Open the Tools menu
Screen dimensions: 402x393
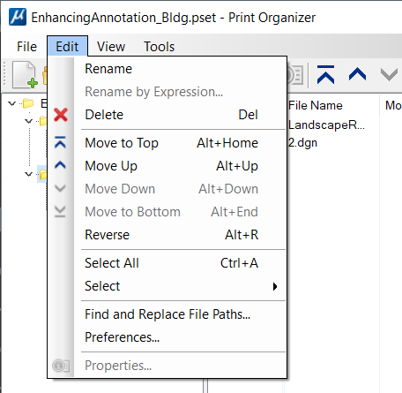coord(159,47)
